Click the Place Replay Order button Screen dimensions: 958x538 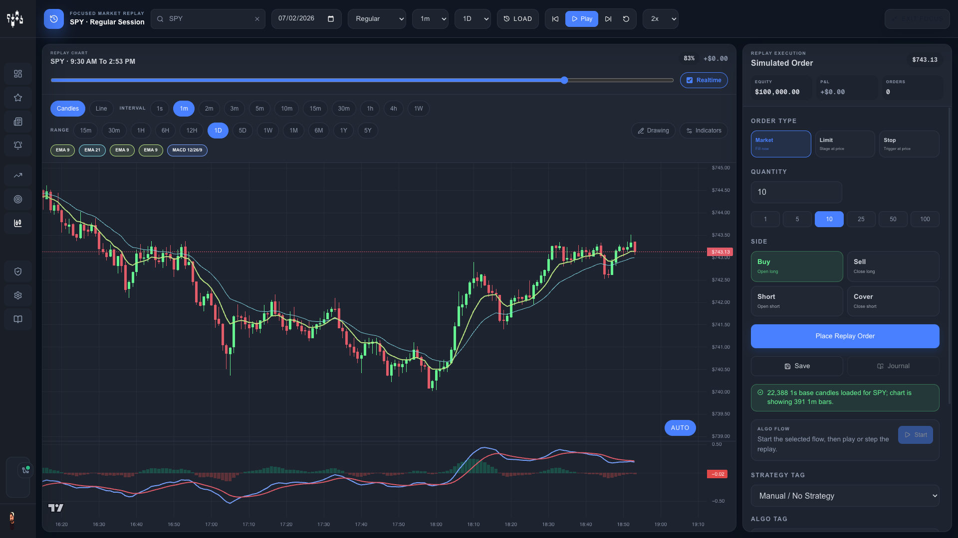(x=845, y=336)
